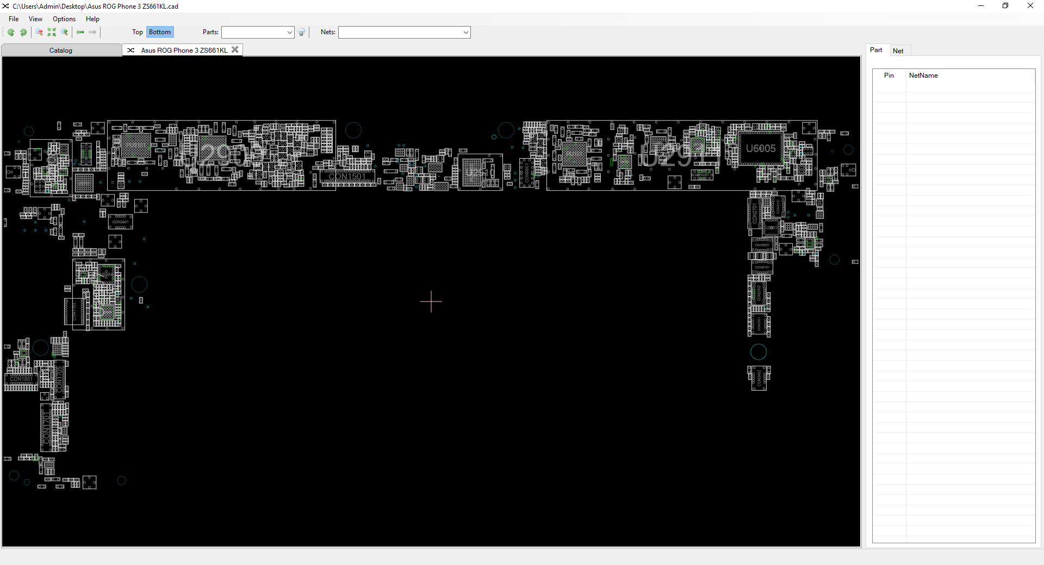Minimize the application window
The image size is (1044, 565).
click(981, 6)
